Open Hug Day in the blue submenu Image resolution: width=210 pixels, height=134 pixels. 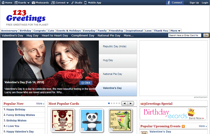coord(32,36)
